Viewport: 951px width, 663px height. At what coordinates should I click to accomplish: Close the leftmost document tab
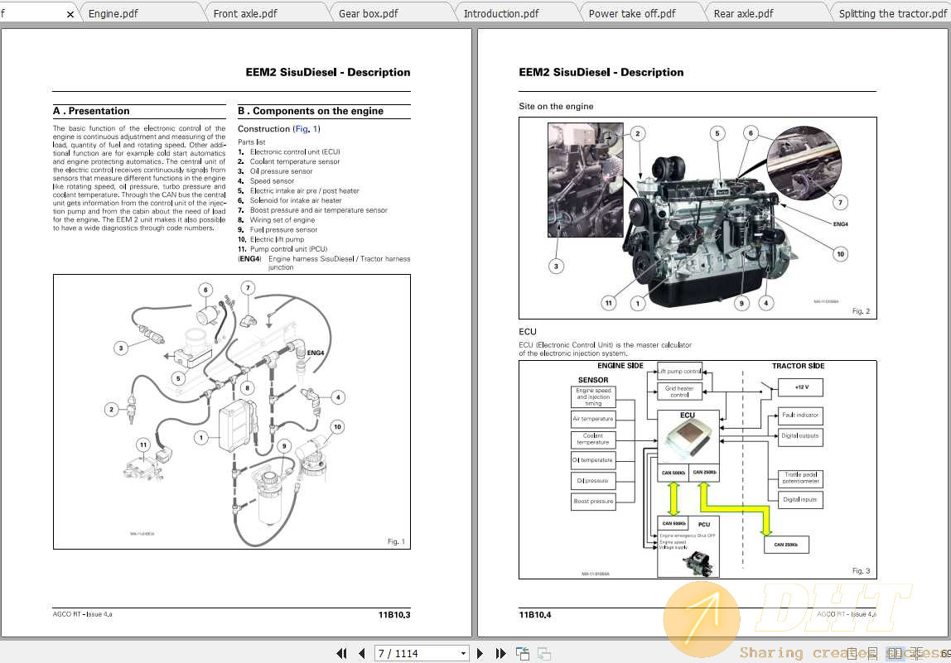71,12
